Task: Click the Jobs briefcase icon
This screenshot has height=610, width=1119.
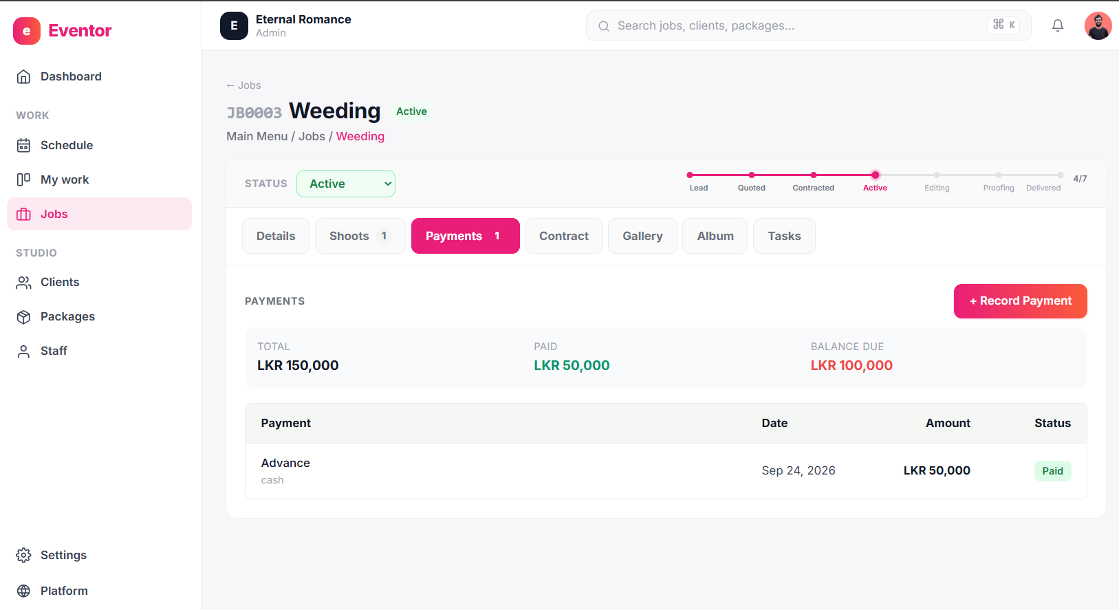Action: click(x=23, y=214)
